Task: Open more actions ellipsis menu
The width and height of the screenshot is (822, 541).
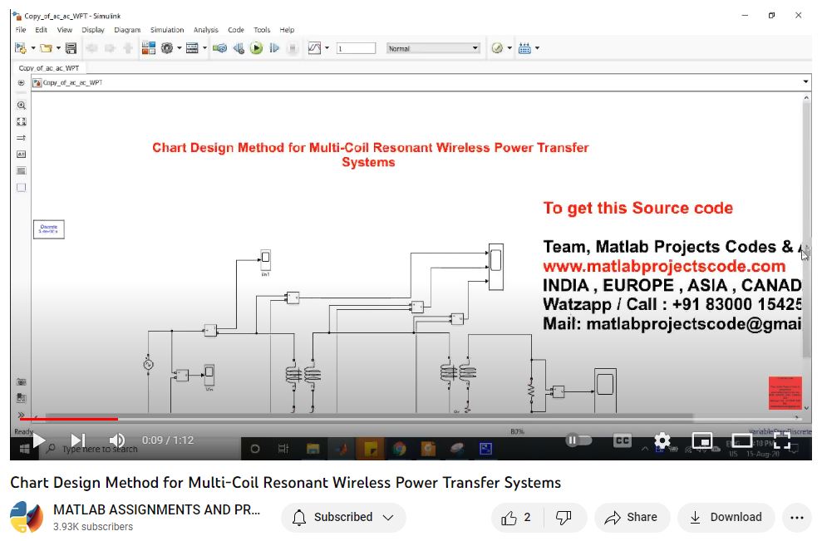Action: tap(796, 517)
